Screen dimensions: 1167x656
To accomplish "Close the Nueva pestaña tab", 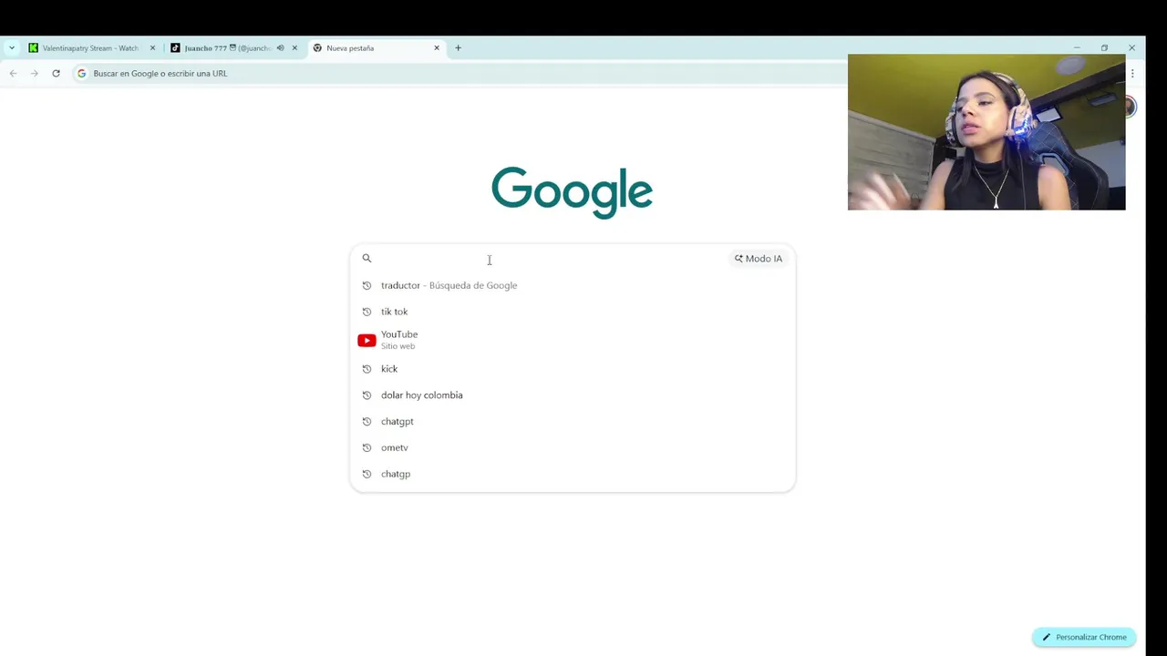I will coord(437,48).
